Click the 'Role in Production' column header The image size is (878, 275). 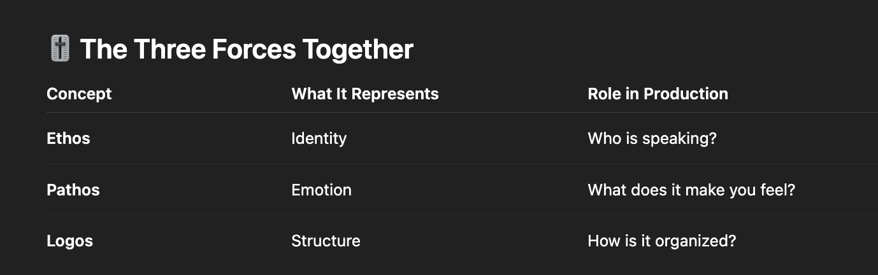[658, 94]
